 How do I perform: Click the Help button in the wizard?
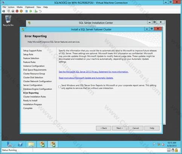tap(152, 128)
